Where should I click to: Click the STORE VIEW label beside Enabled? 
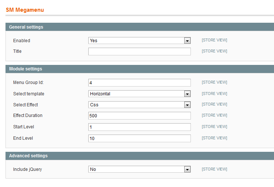[214, 40]
